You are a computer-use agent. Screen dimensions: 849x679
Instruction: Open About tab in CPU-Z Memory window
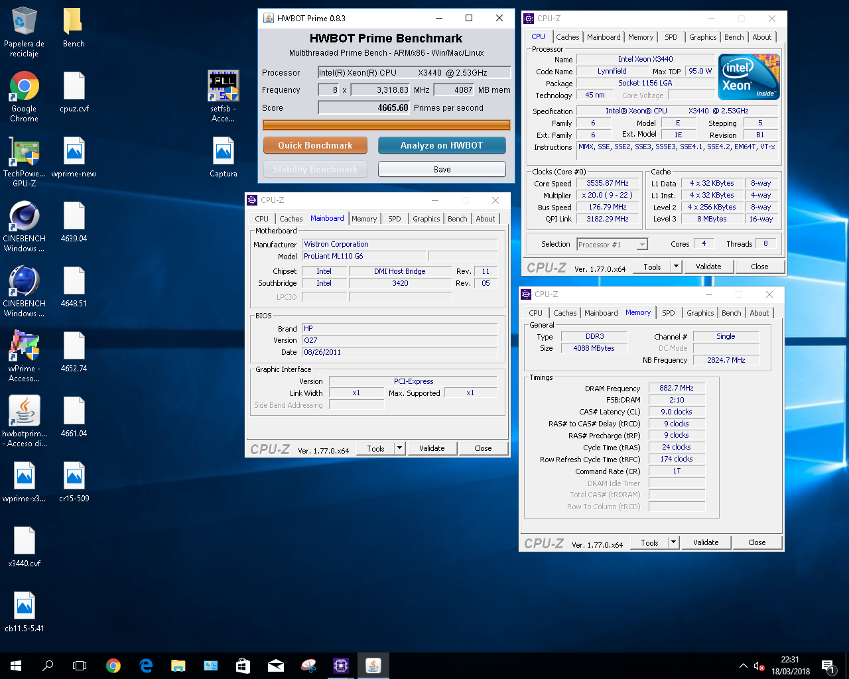click(x=759, y=313)
